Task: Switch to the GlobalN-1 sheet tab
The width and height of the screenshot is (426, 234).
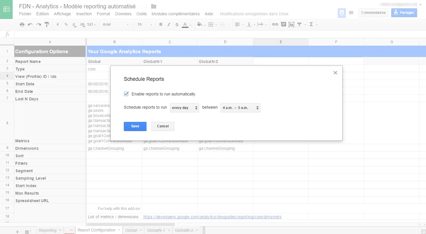Action: click(156, 230)
